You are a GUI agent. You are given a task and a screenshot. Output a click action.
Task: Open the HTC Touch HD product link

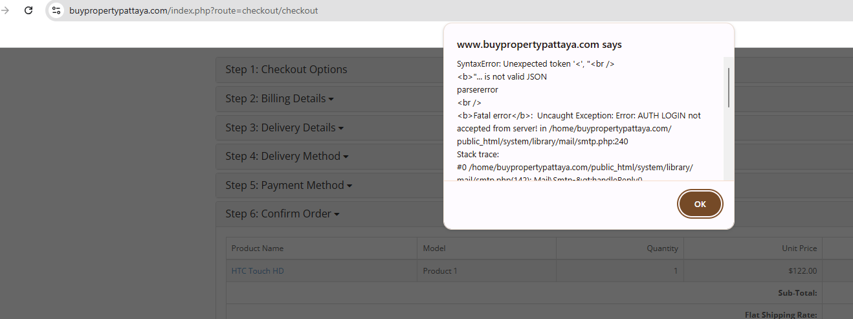[258, 271]
